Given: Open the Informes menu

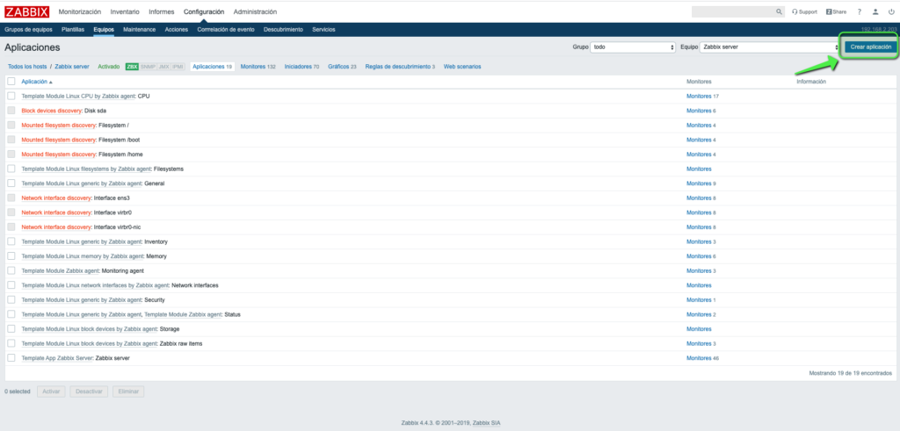Looking at the screenshot, I should coord(162,11).
